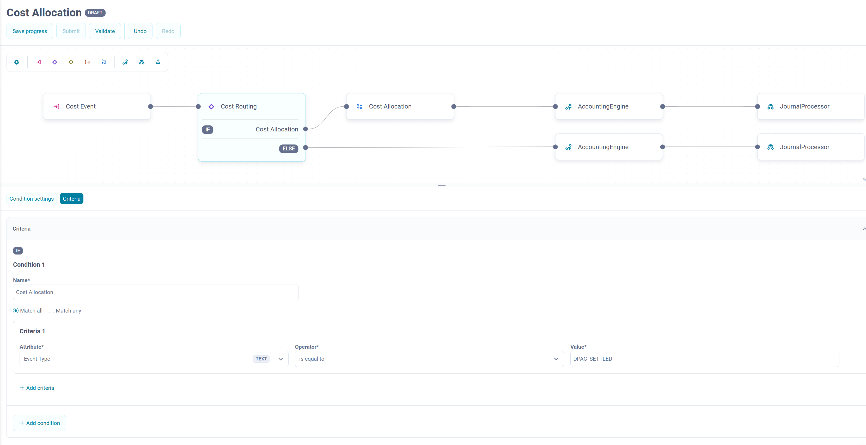Screen dimensions: 866x445
Task: Click the last upload-style toolbar icon
Action: 158,62
